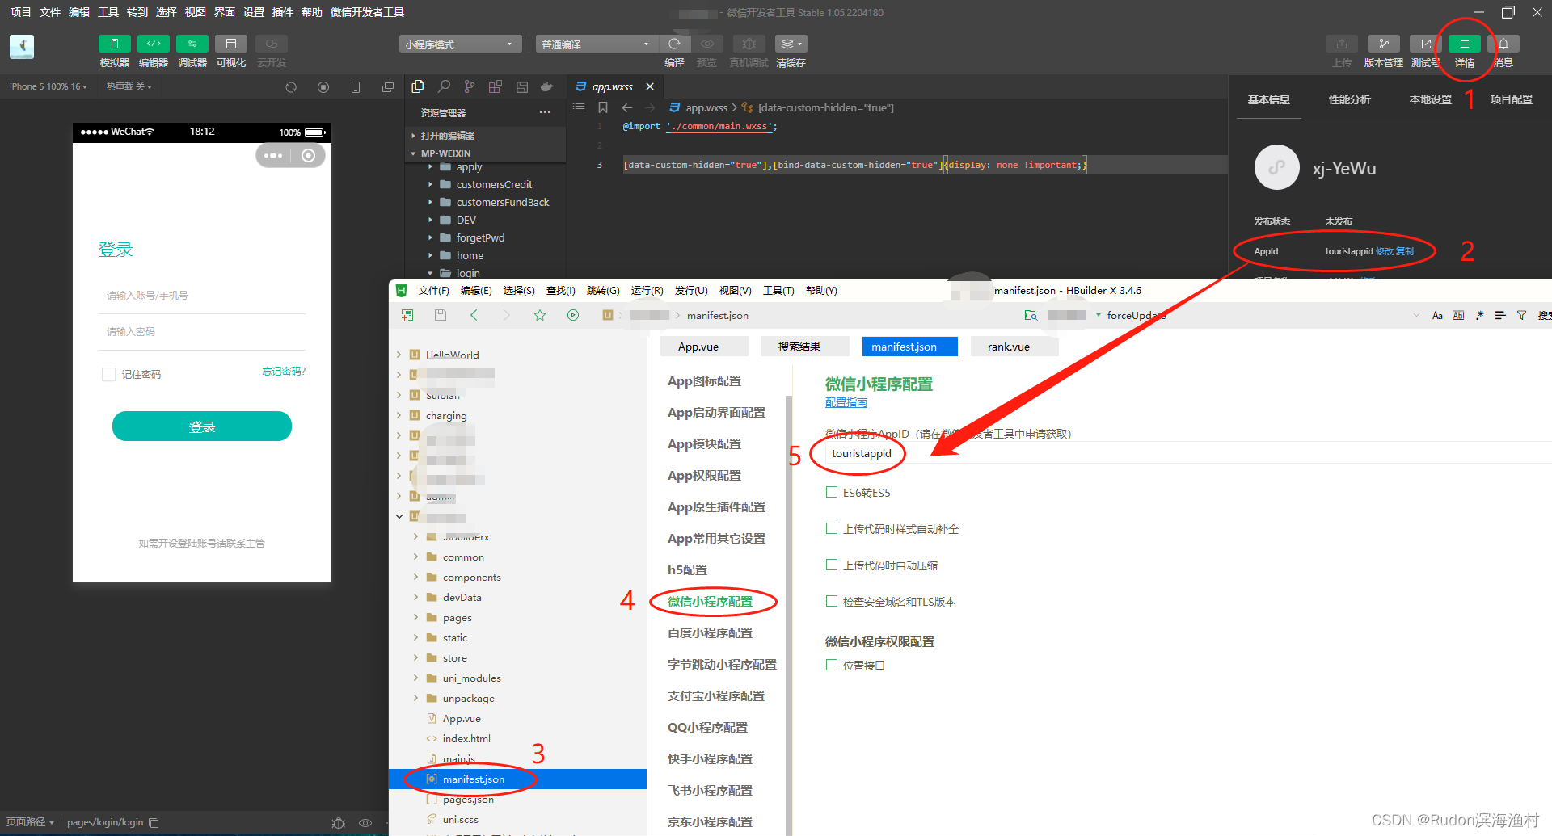Open the iPhone 5 device dropdown
This screenshot has width=1552, height=836.
pos(48,86)
